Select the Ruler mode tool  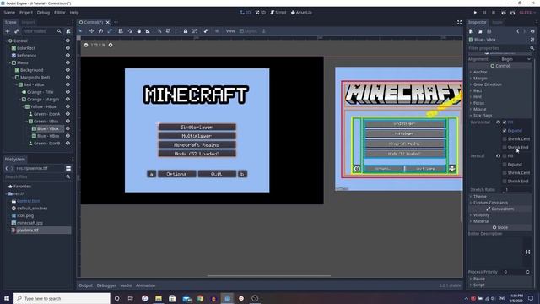pos(148,31)
